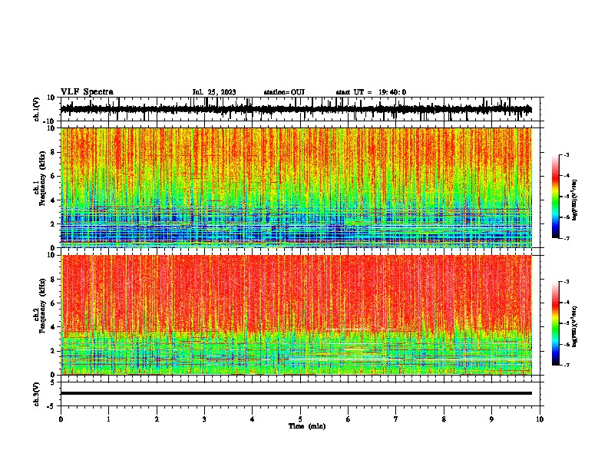Click the "4" tick on the time axis
Screen dimensions: 608x470
253,419
